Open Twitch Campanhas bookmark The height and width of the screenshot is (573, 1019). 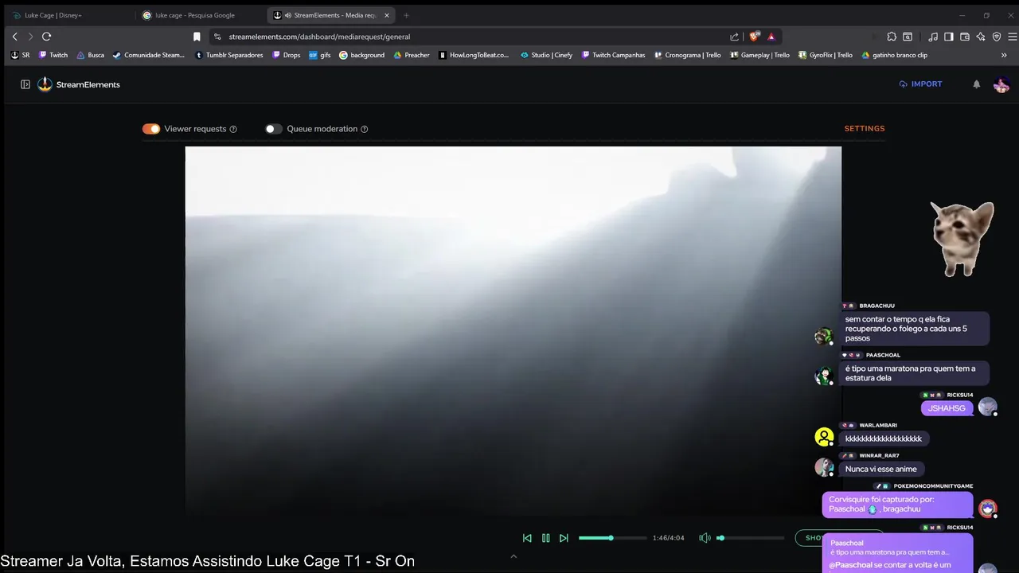click(x=613, y=55)
